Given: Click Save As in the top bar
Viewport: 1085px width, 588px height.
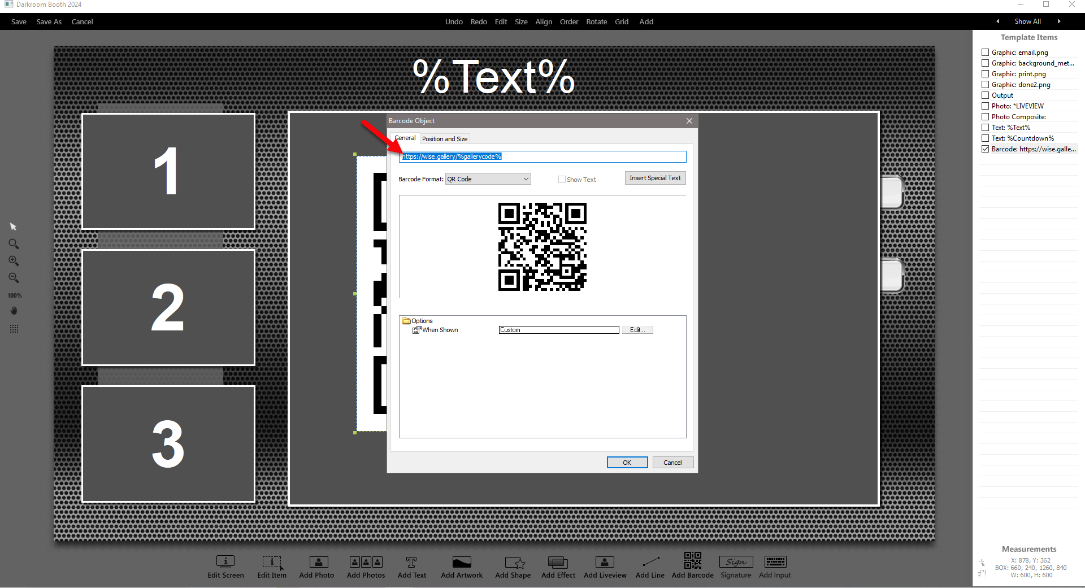Looking at the screenshot, I should (49, 21).
